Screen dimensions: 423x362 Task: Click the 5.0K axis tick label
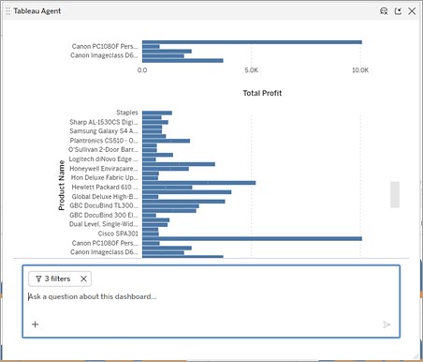pyautogui.click(x=252, y=70)
